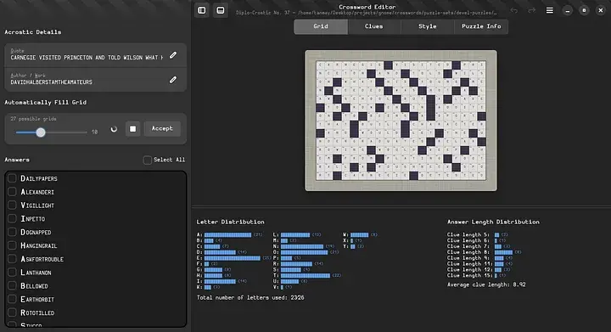611x332 pixels.
Task: Stop the grid autofill search
Action: 133,128
